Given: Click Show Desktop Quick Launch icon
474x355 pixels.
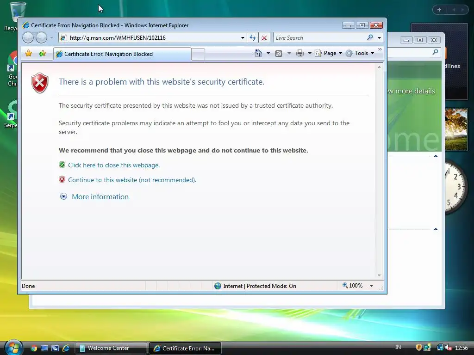Looking at the screenshot, I should [x=44, y=349].
